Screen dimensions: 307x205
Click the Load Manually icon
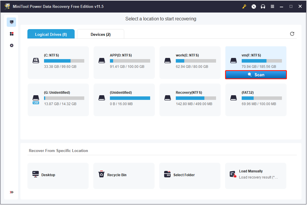coord(233,174)
